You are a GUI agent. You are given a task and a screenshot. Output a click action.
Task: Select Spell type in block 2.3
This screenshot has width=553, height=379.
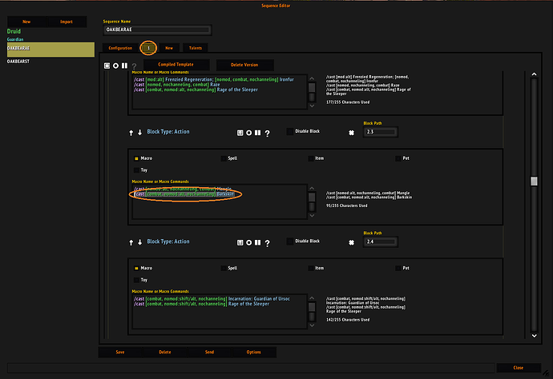click(224, 158)
